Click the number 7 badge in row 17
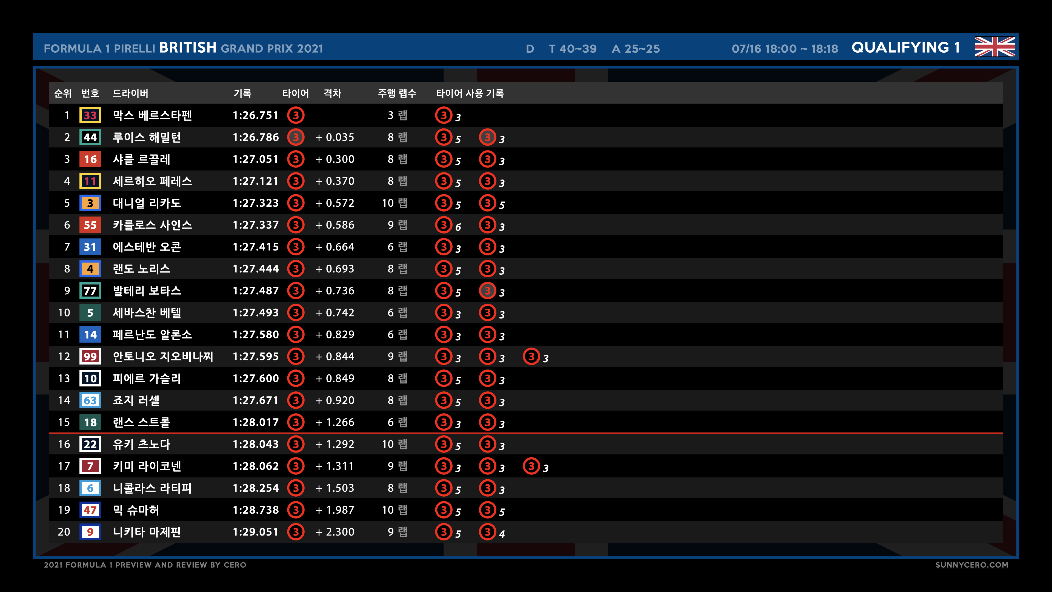Screen dimensions: 1052x592 [90, 466]
